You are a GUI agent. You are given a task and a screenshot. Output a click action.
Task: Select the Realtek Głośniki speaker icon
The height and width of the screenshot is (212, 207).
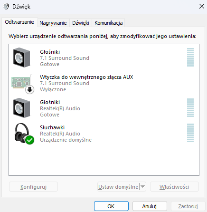pyautogui.click(x=21, y=108)
